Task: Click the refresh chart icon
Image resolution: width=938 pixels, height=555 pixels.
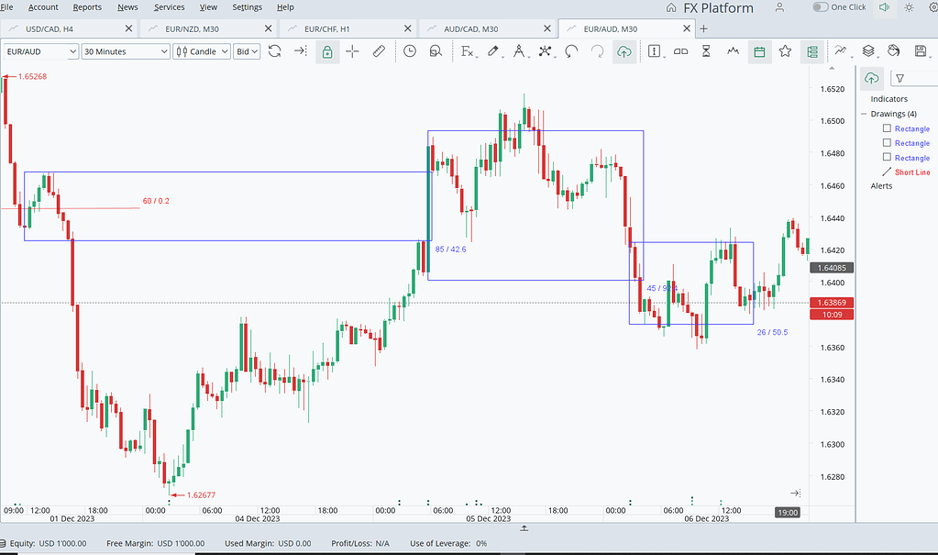Action: [x=274, y=51]
